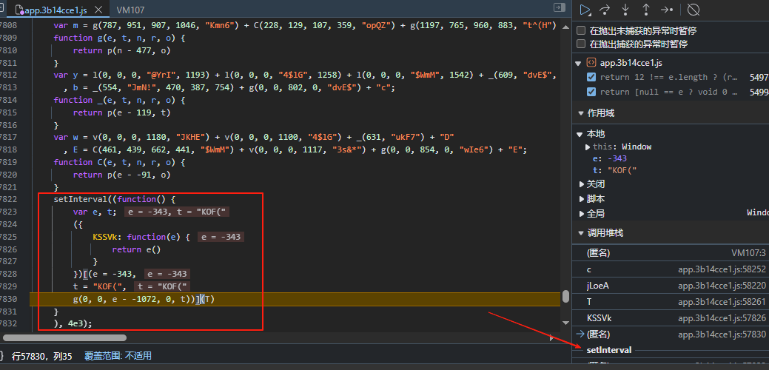This screenshot has height=370, width=769.
Task: Deactivate all breakpoints icon
Action: (x=694, y=10)
